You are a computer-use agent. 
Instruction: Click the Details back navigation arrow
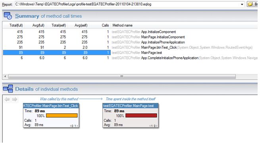point(7,99)
